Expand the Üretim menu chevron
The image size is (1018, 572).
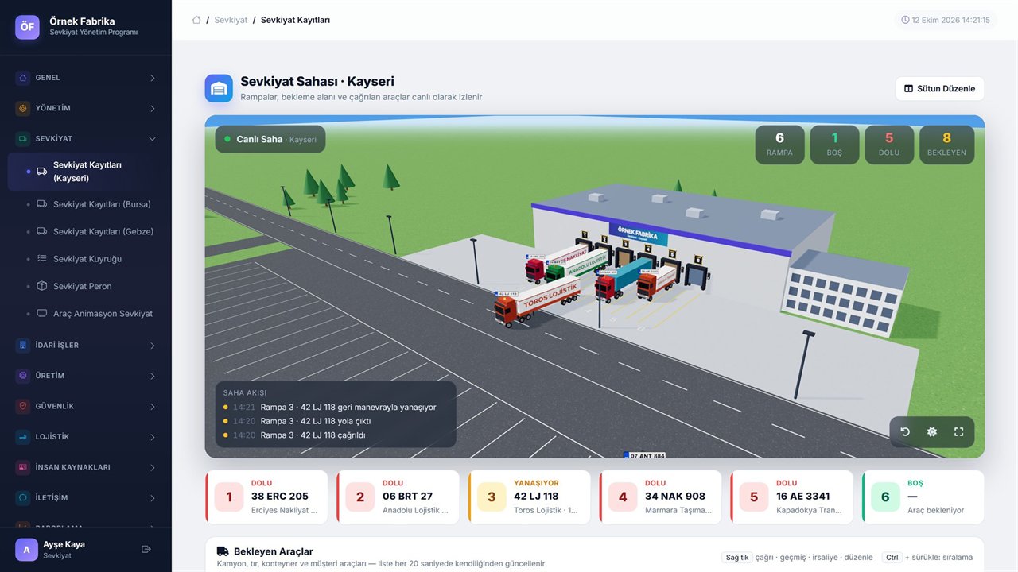tap(153, 376)
